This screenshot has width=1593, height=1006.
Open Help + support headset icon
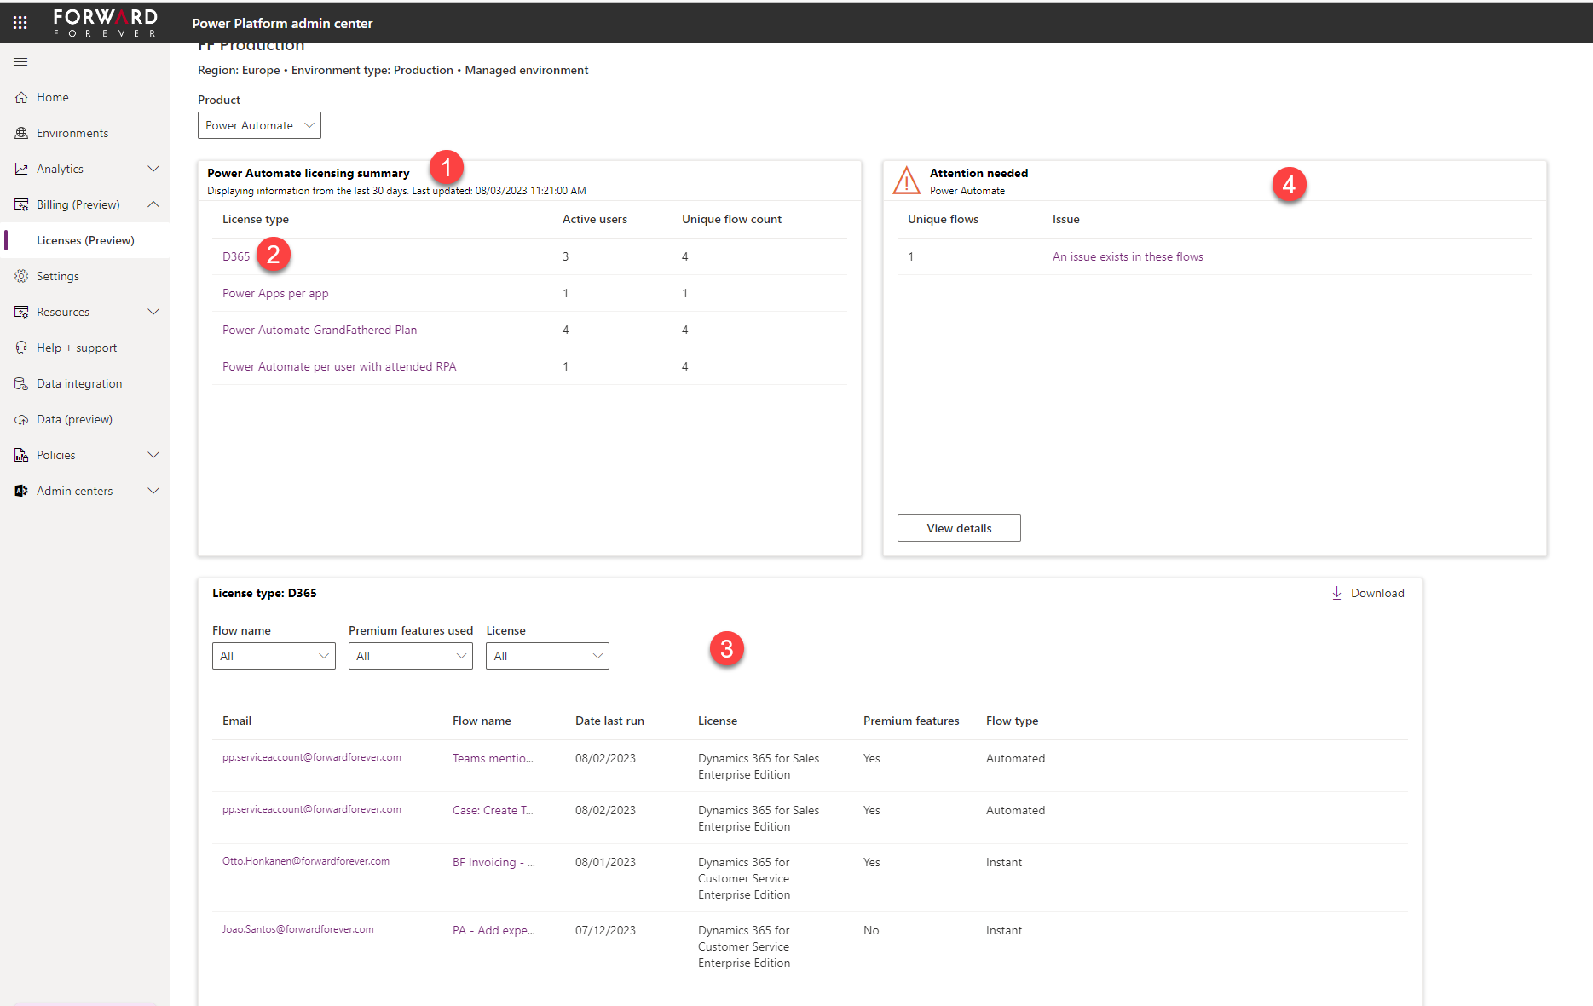click(x=21, y=348)
